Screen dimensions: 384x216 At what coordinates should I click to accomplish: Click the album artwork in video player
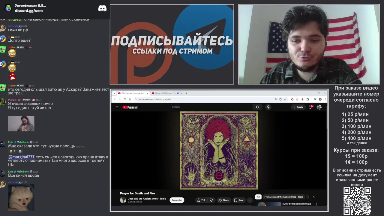[x=219, y=151]
